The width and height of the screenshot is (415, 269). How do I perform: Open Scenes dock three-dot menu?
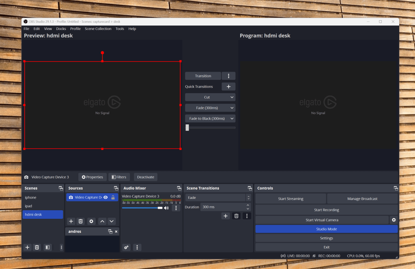(x=61, y=248)
